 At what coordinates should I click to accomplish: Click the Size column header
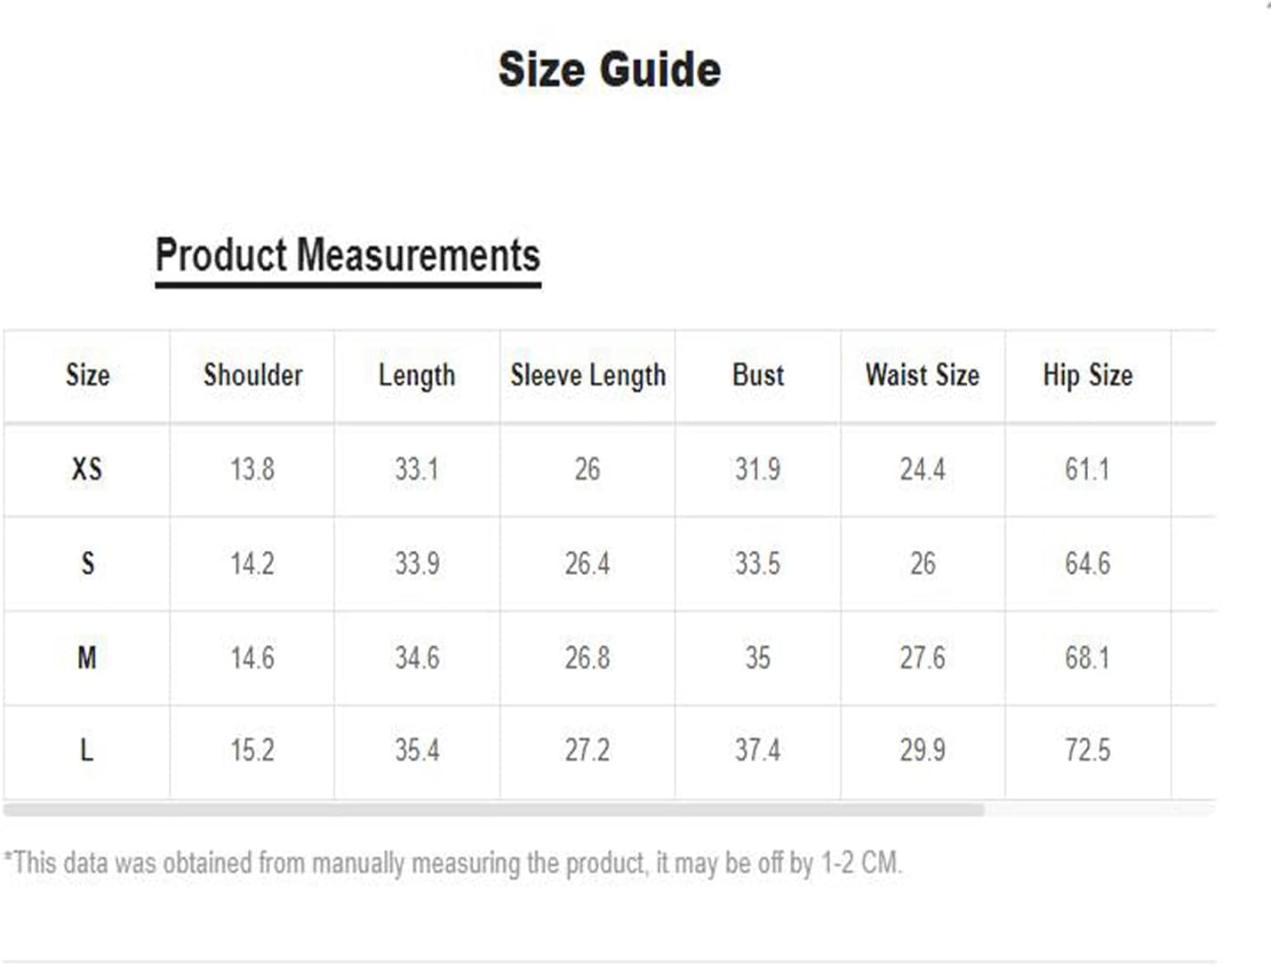click(87, 375)
